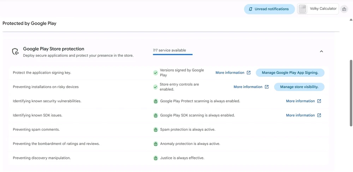Click the check icon beside Versions signed by Google Play

click(x=155, y=73)
